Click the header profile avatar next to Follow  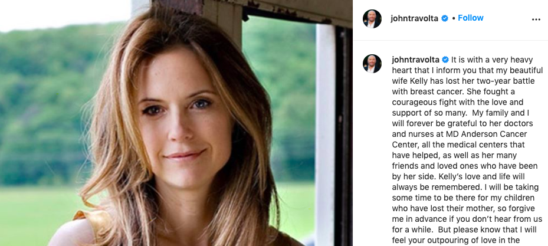pos(372,19)
